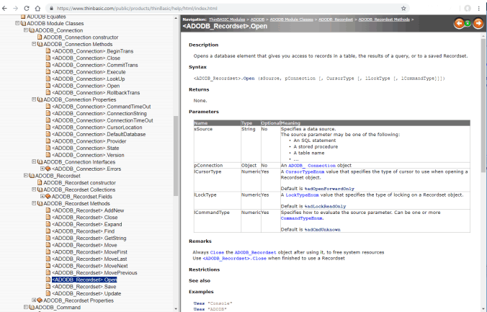This screenshot has width=487, height=312.
Task: Reload the page with refresh icon
Action: [27, 9]
